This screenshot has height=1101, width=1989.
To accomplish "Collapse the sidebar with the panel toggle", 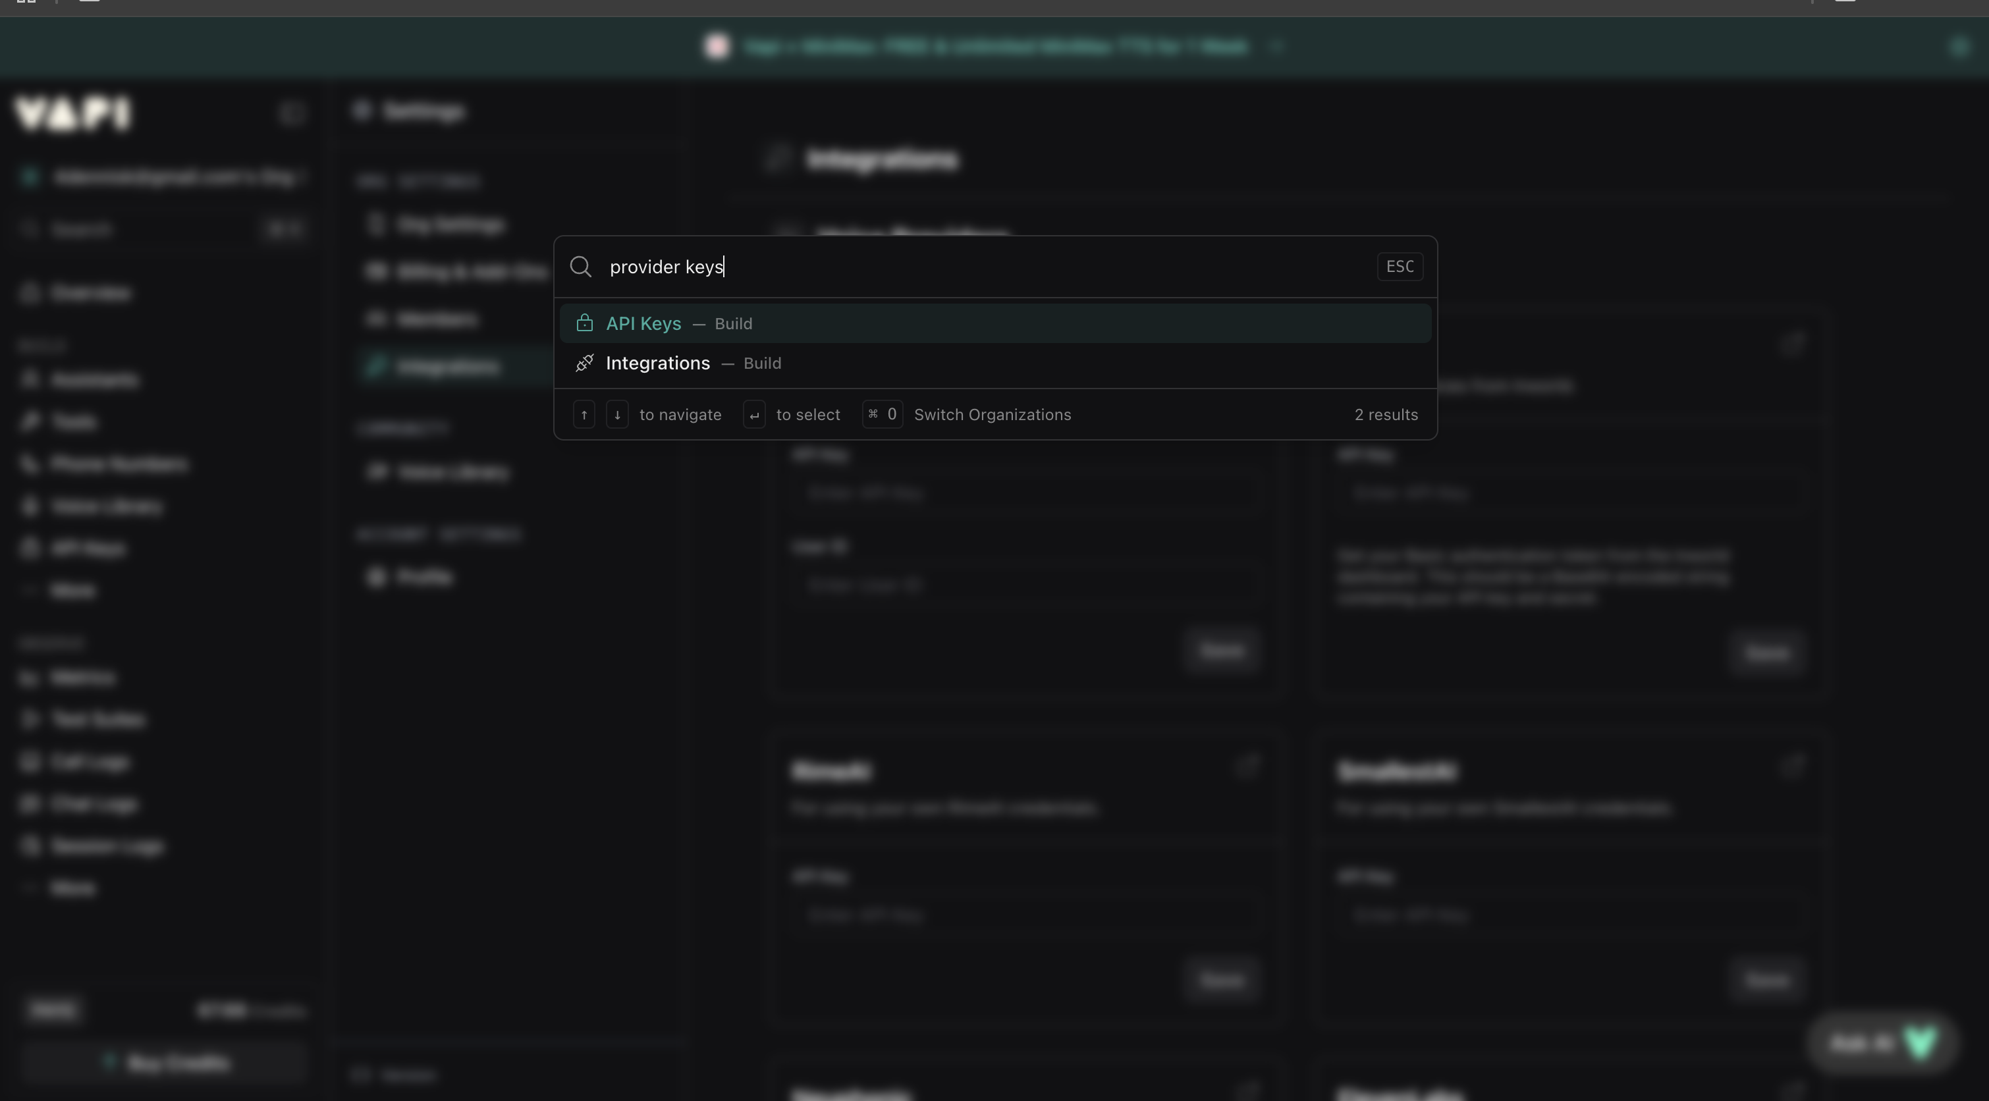I will tap(292, 113).
